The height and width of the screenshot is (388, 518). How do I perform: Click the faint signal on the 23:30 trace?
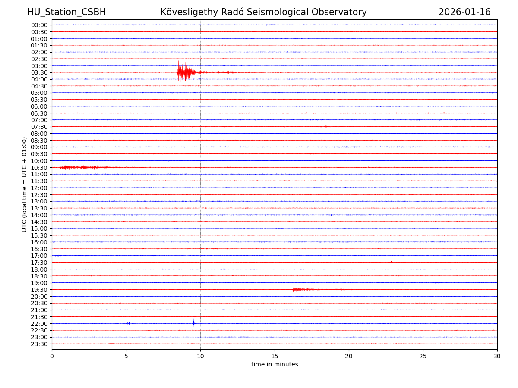point(112,344)
